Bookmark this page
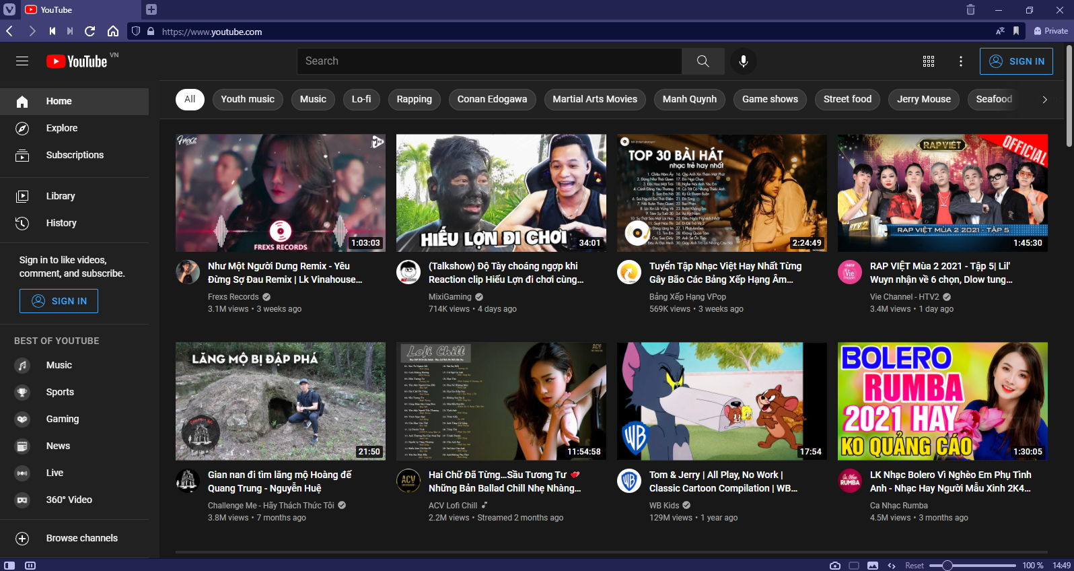The height and width of the screenshot is (571, 1074). [1016, 31]
